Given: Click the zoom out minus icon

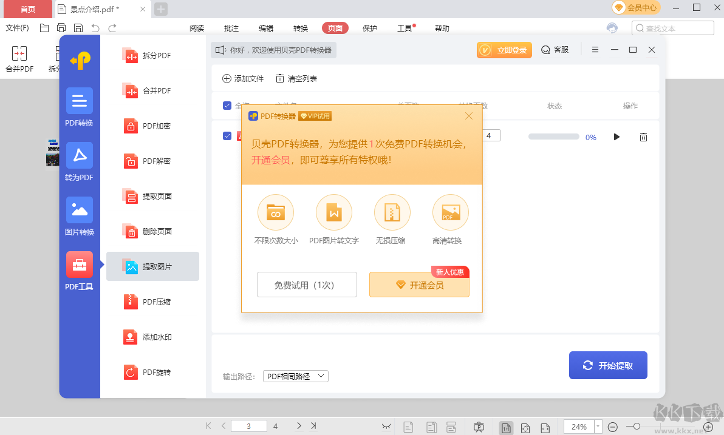Looking at the screenshot, I should click(x=613, y=427).
